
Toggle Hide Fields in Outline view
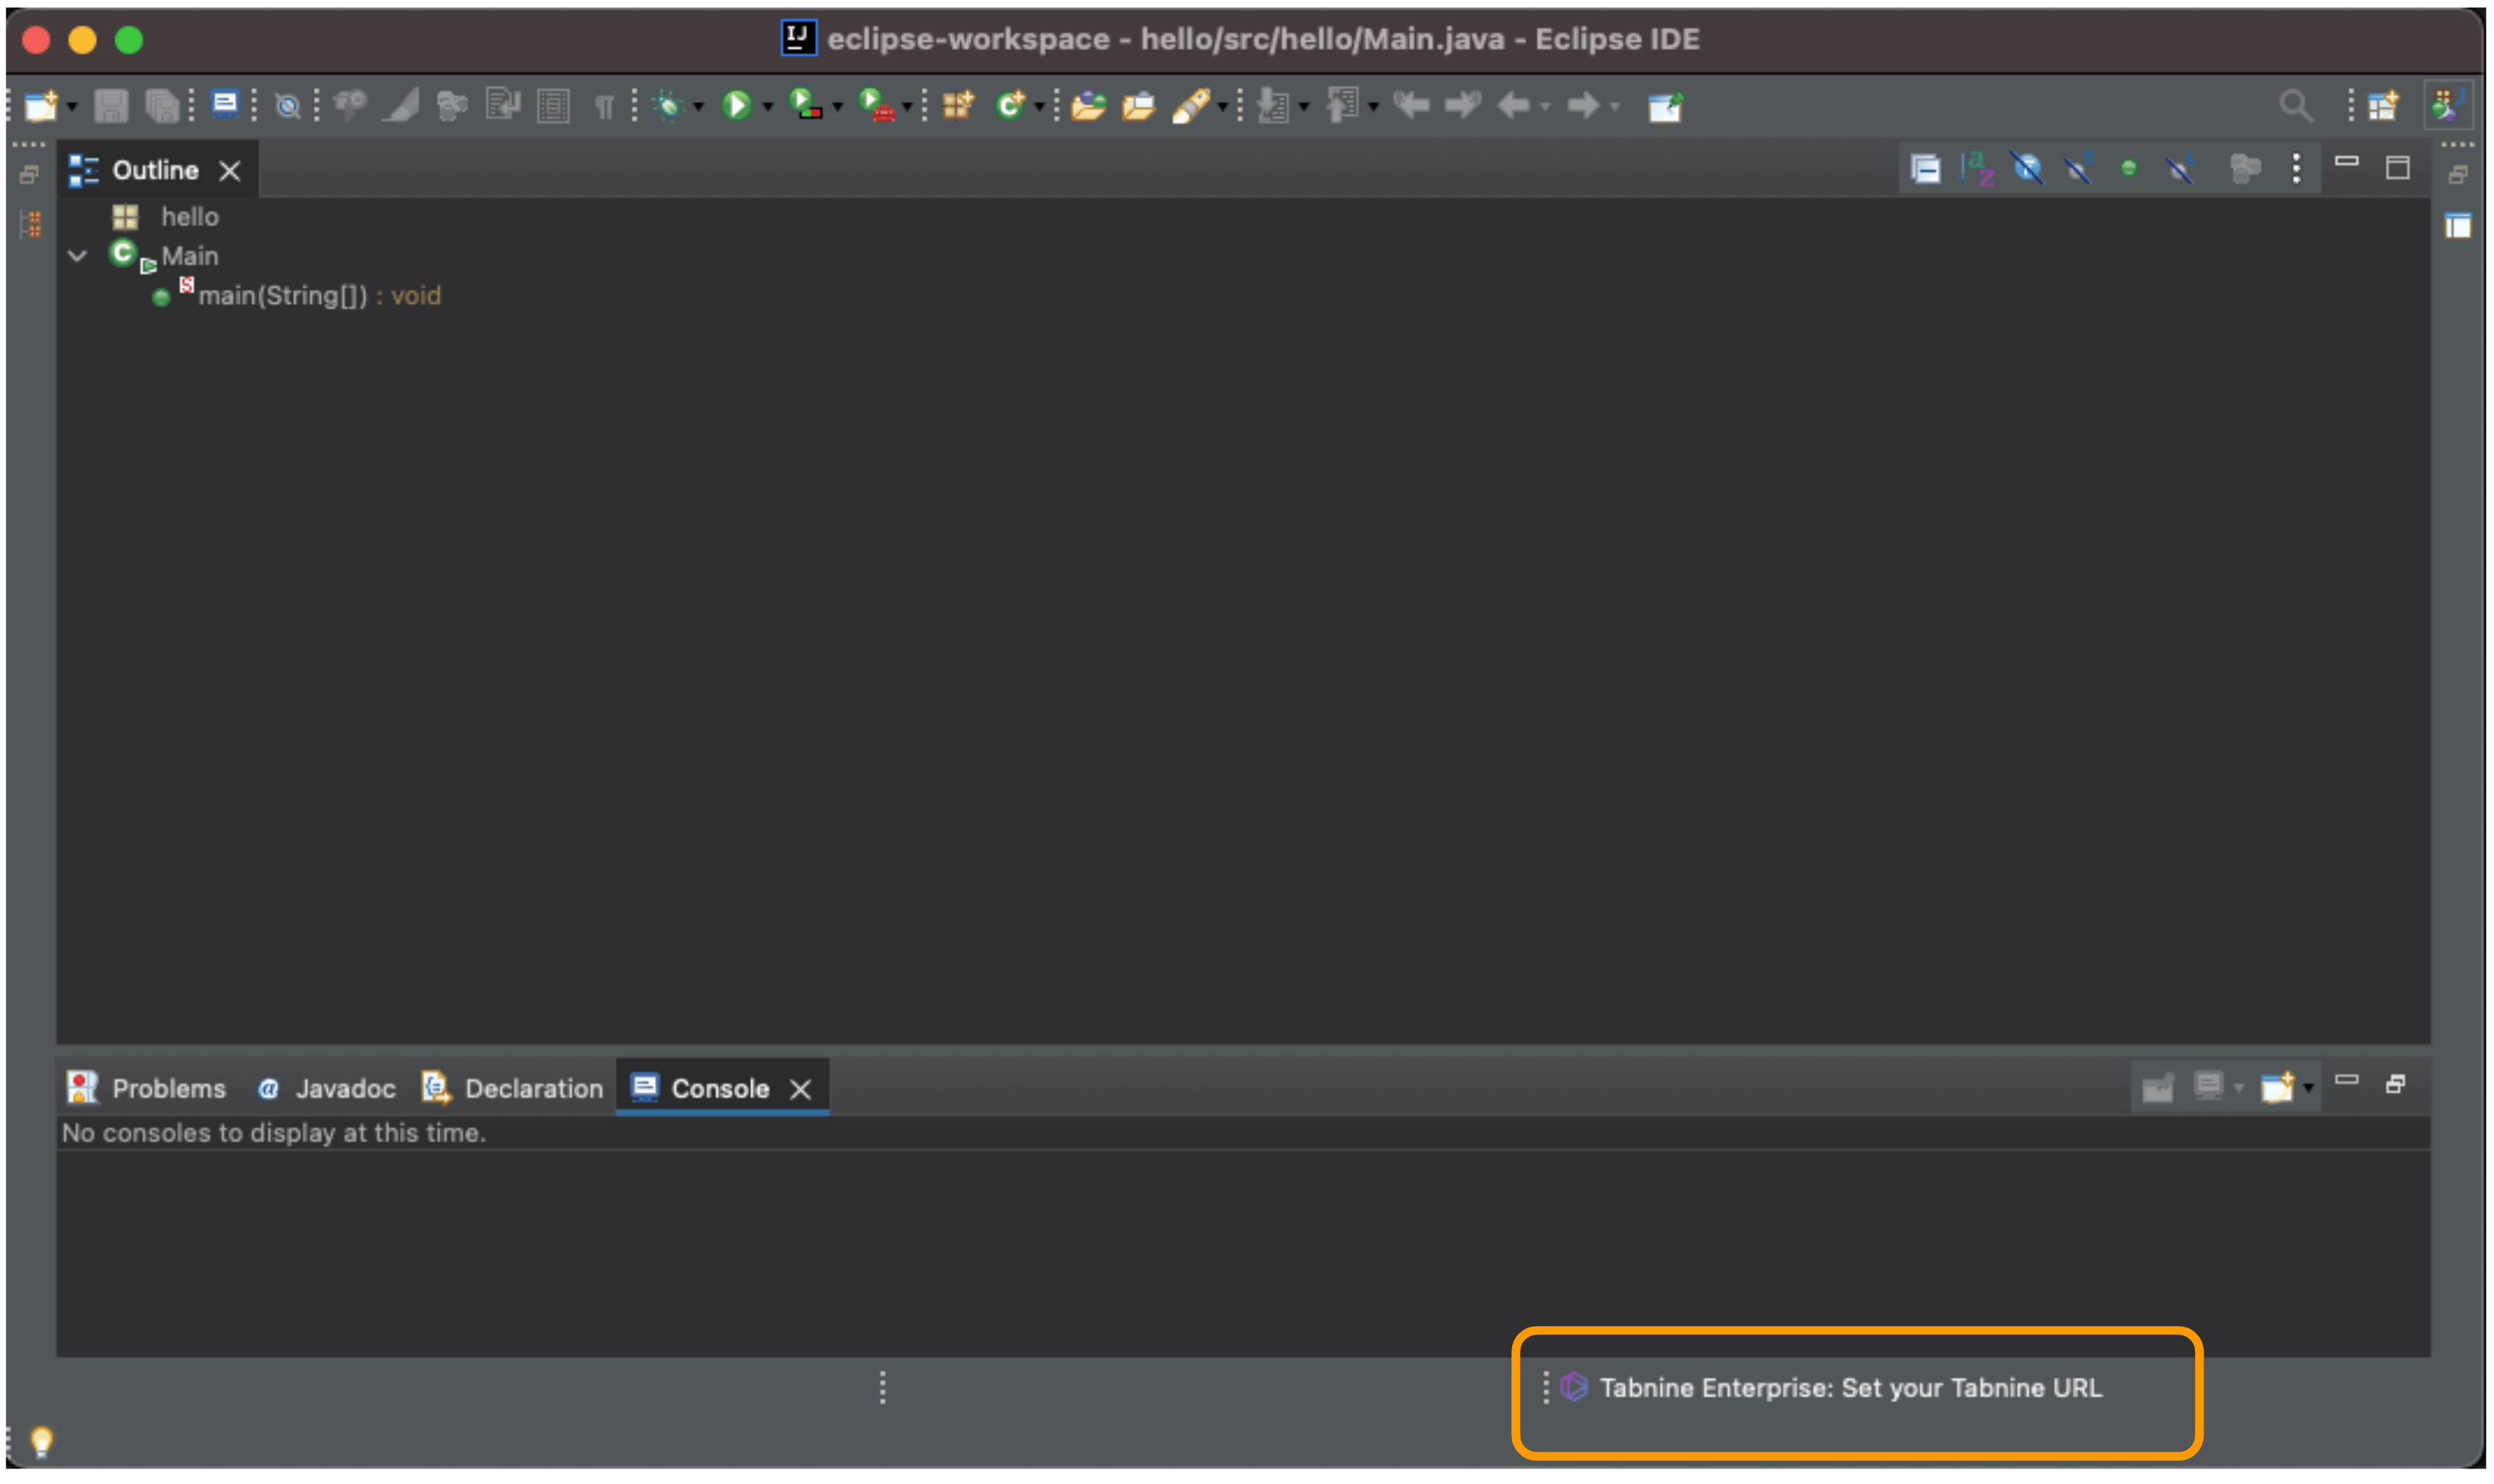2027,169
